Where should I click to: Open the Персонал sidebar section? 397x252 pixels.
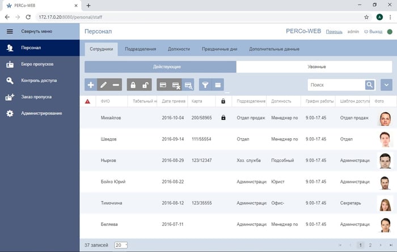[x=40, y=48]
